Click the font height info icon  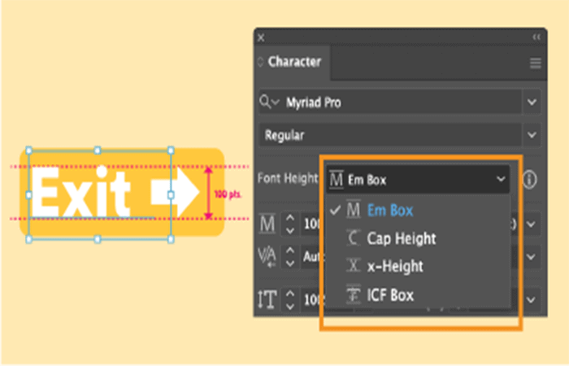tap(529, 179)
